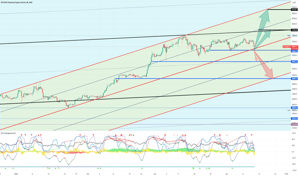Click the purple price label near 33000
Image resolution: width=299 pixels, height=176 pixels.
[295, 124]
